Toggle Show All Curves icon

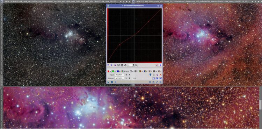click(157, 65)
